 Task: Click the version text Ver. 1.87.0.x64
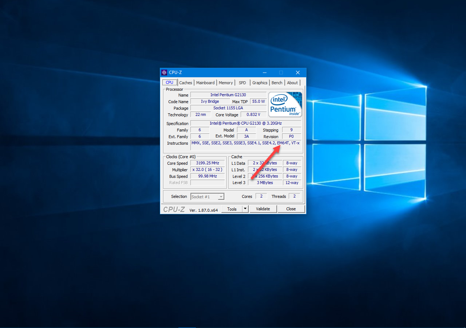[x=204, y=210]
